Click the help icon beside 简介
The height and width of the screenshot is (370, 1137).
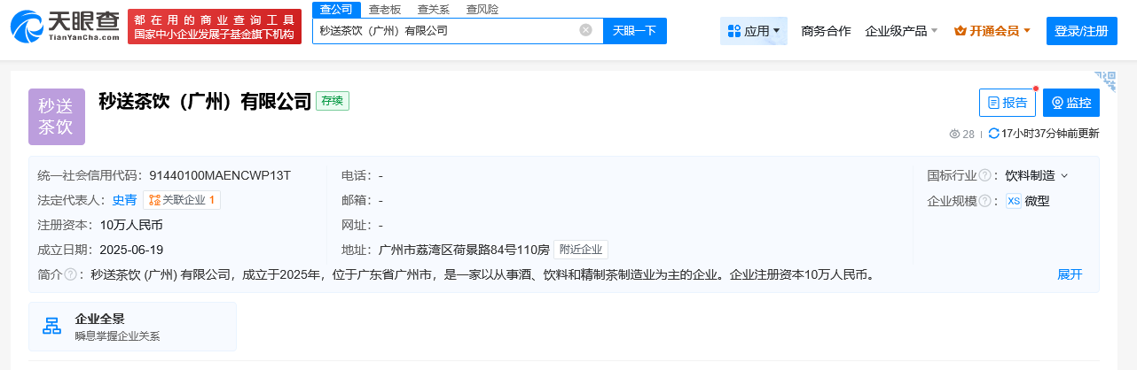[70, 274]
